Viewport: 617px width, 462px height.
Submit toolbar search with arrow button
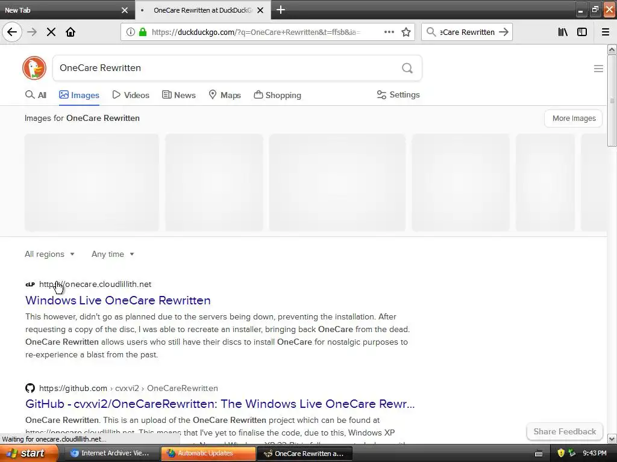(x=504, y=32)
